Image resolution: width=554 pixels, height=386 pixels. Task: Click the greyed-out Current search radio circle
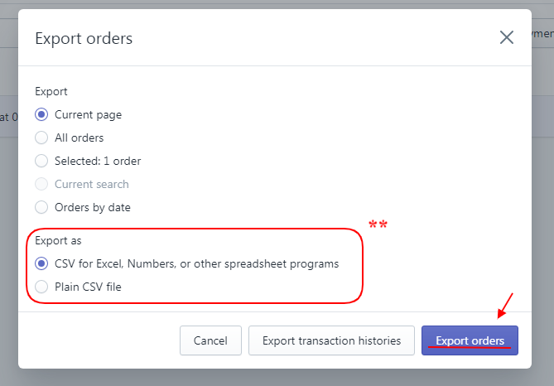pos(41,184)
